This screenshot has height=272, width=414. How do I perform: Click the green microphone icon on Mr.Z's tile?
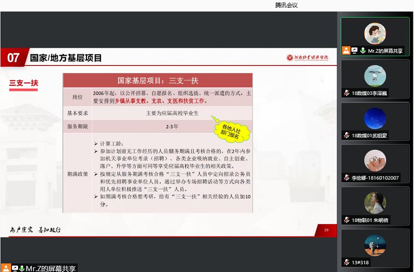click(363, 51)
